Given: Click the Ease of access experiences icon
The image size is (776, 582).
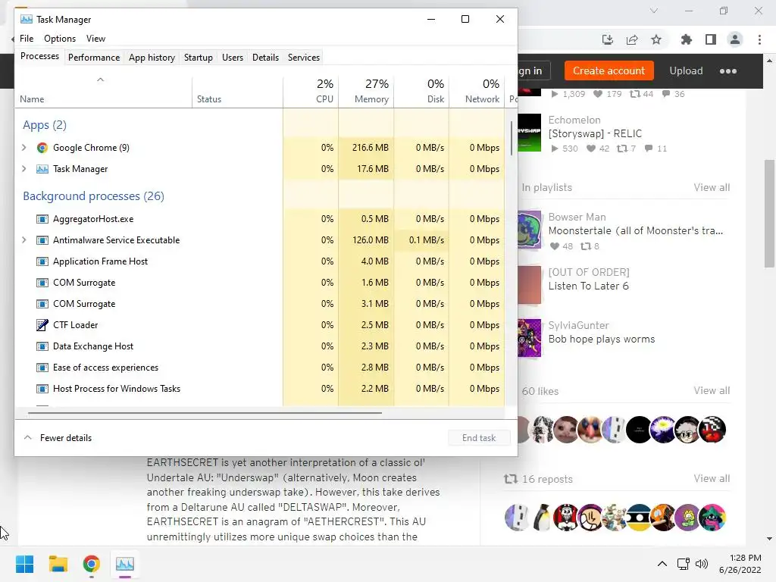Looking at the screenshot, I should click(x=42, y=368).
